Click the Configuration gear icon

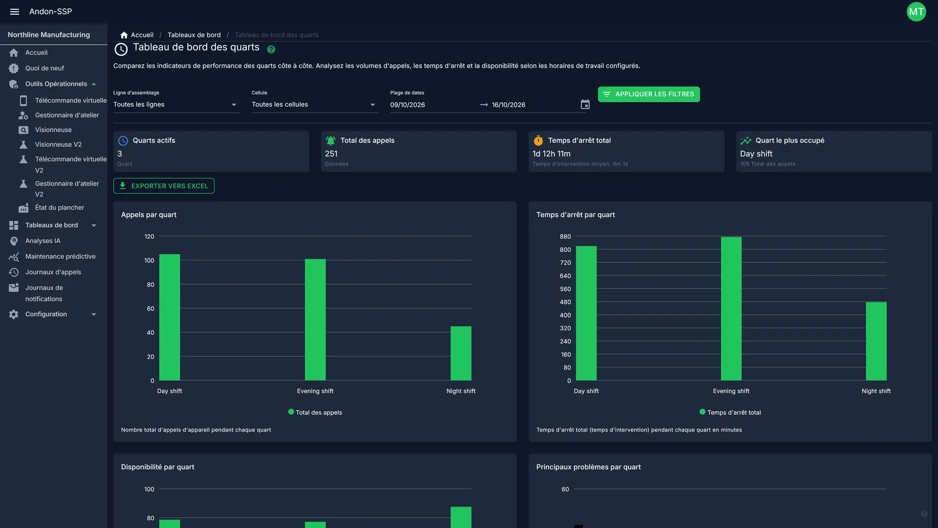(x=14, y=314)
